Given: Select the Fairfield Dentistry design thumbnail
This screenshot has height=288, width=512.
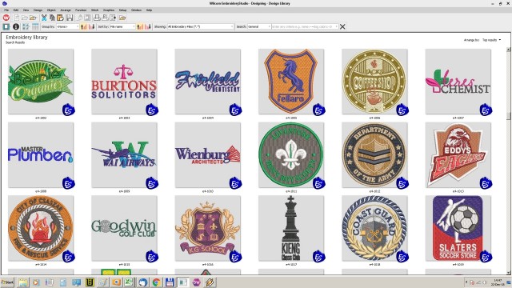Looking at the screenshot, I should tap(208, 82).
